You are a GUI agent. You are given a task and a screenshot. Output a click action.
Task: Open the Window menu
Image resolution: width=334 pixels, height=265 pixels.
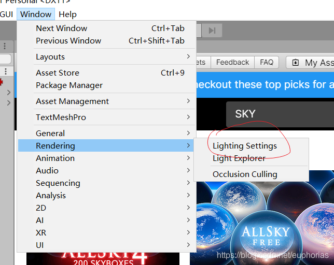pos(36,14)
